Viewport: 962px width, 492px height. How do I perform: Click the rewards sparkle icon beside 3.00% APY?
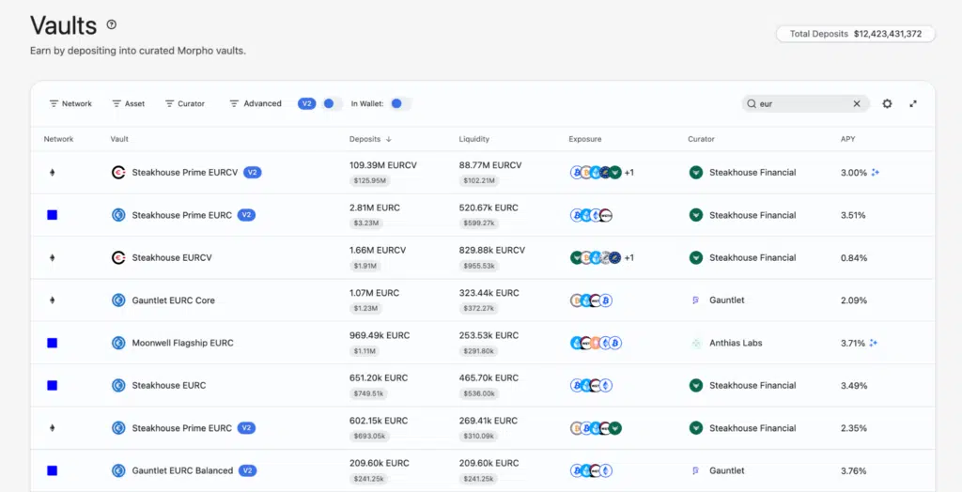876,173
